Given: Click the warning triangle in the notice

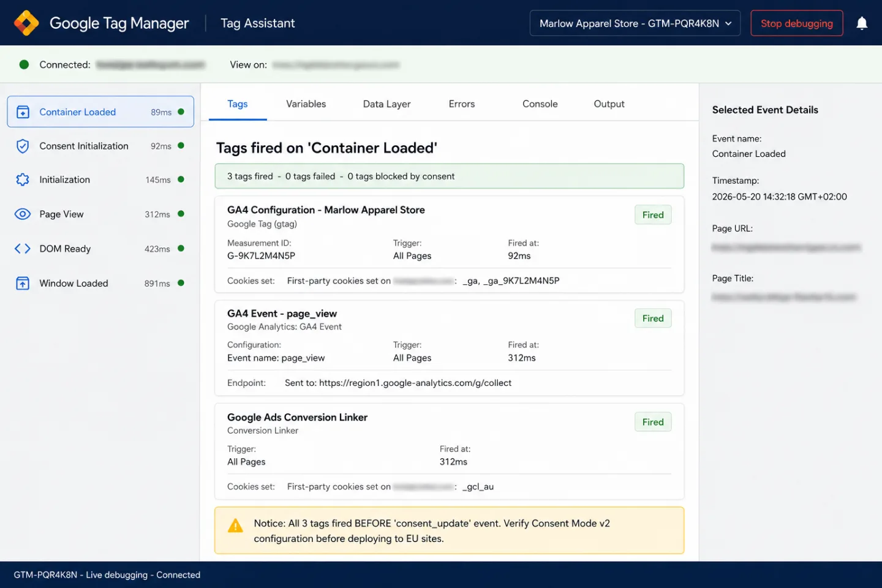Looking at the screenshot, I should click(x=235, y=526).
